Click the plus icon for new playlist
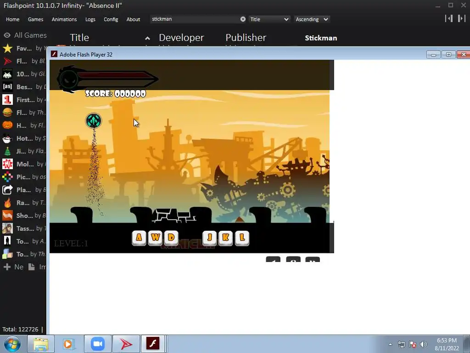This screenshot has width=470, height=353. pos(7,267)
